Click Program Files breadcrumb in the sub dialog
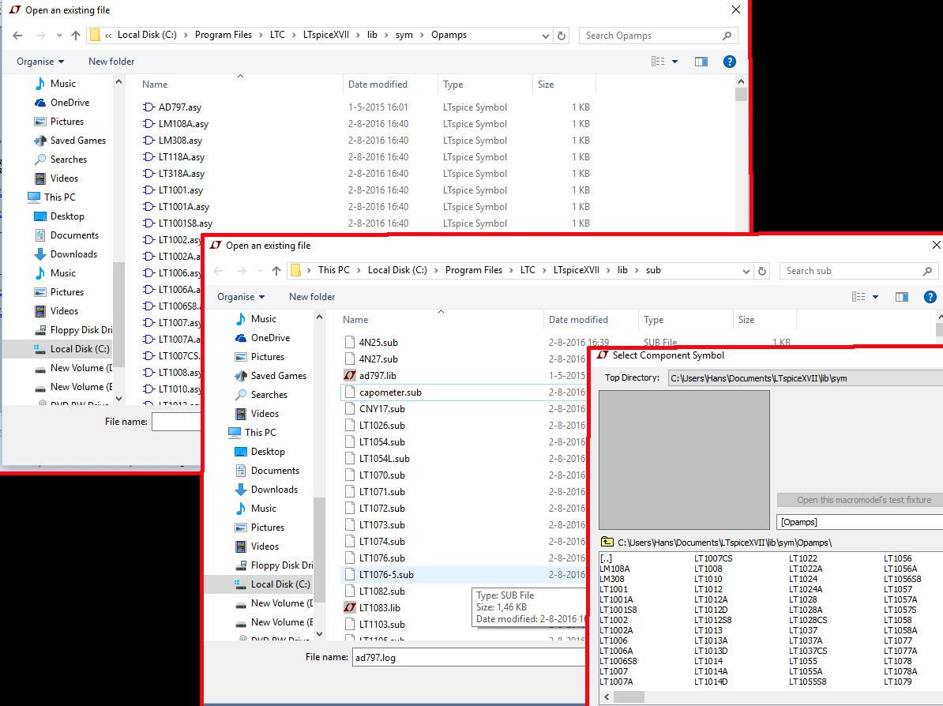 point(474,270)
